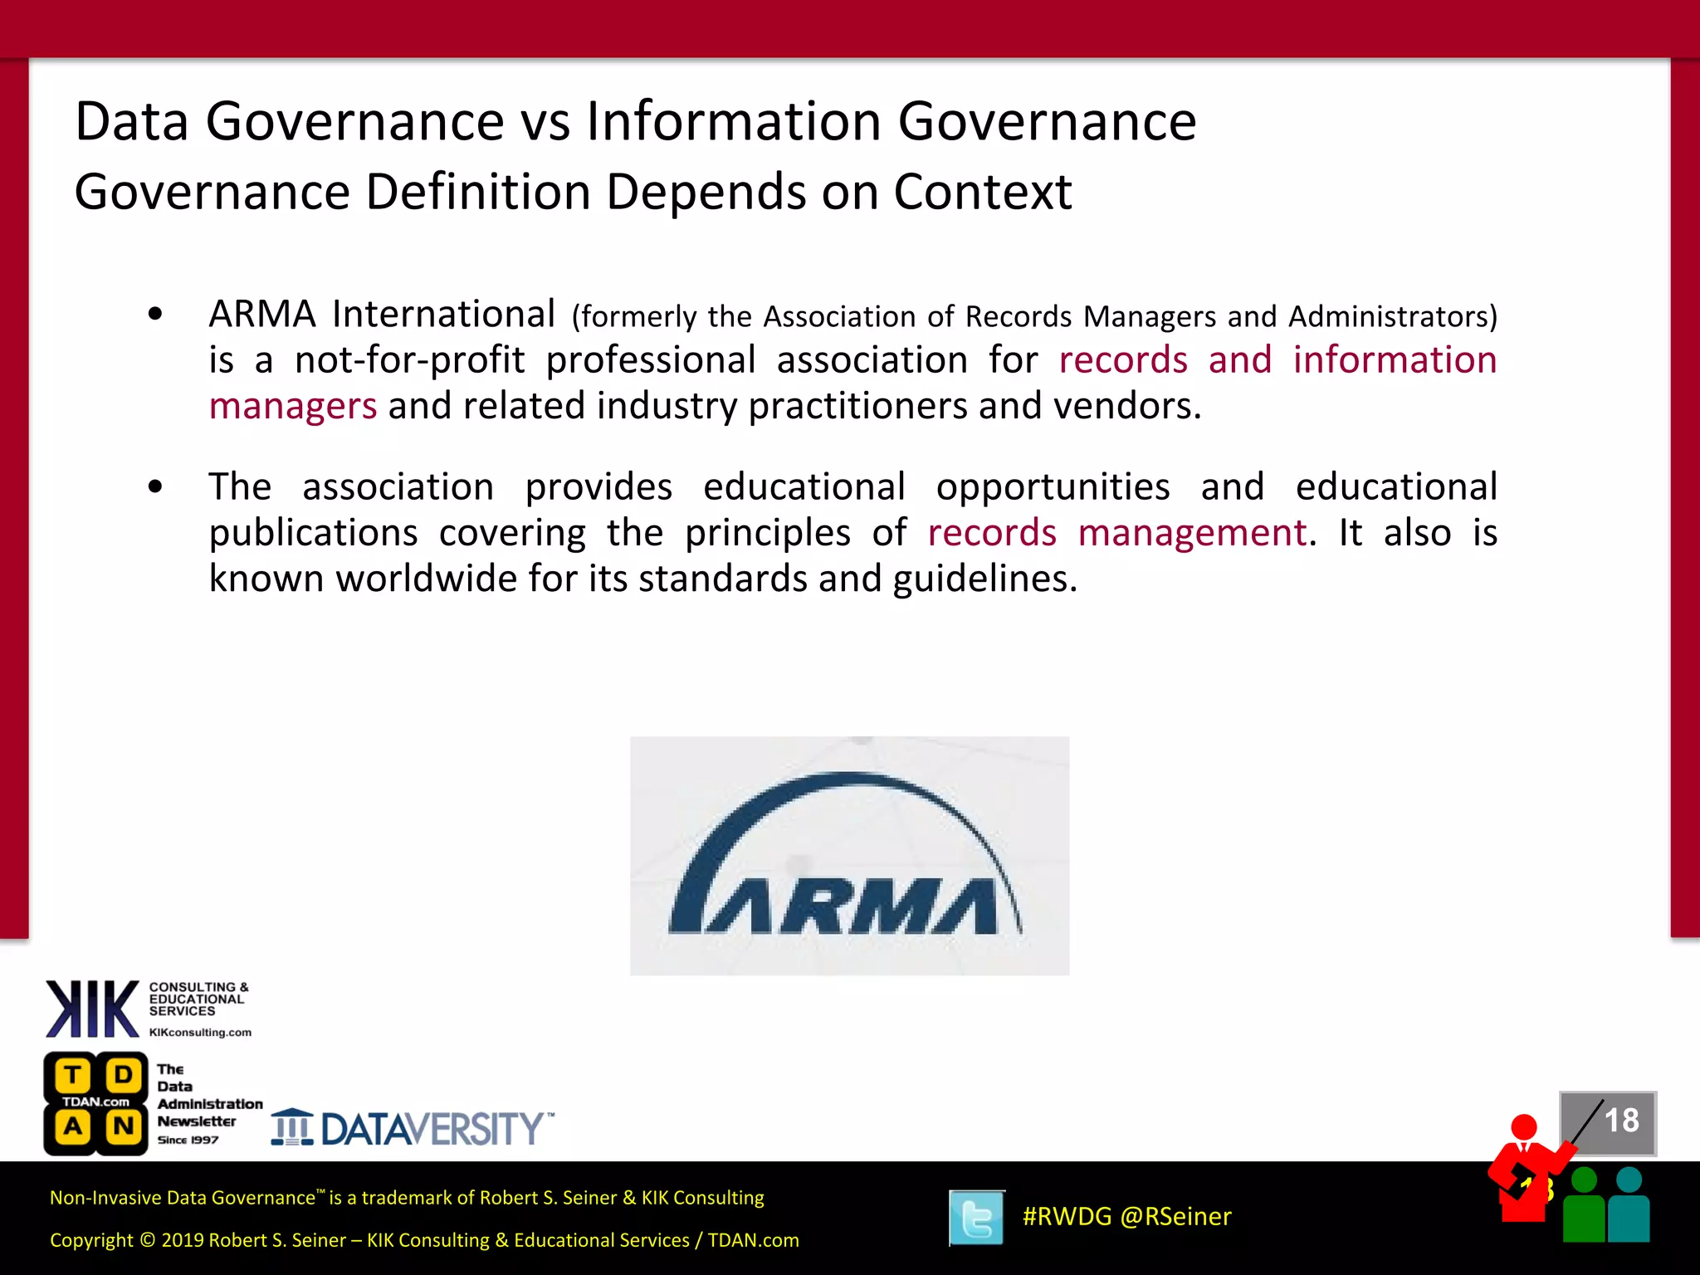Click the slide title Data Governance vs Information Governance
This screenshot has width=1700, height=1275.
coord(636,121)
